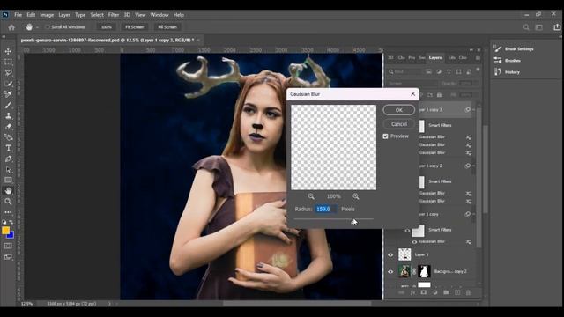This screenshot has height=317, width=564.
Task: Select the Paint Bucket tool
Action: (x=8, y=137)
